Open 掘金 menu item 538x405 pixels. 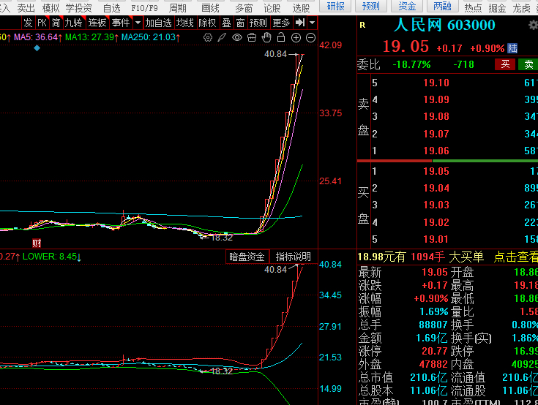click(497, 7)
